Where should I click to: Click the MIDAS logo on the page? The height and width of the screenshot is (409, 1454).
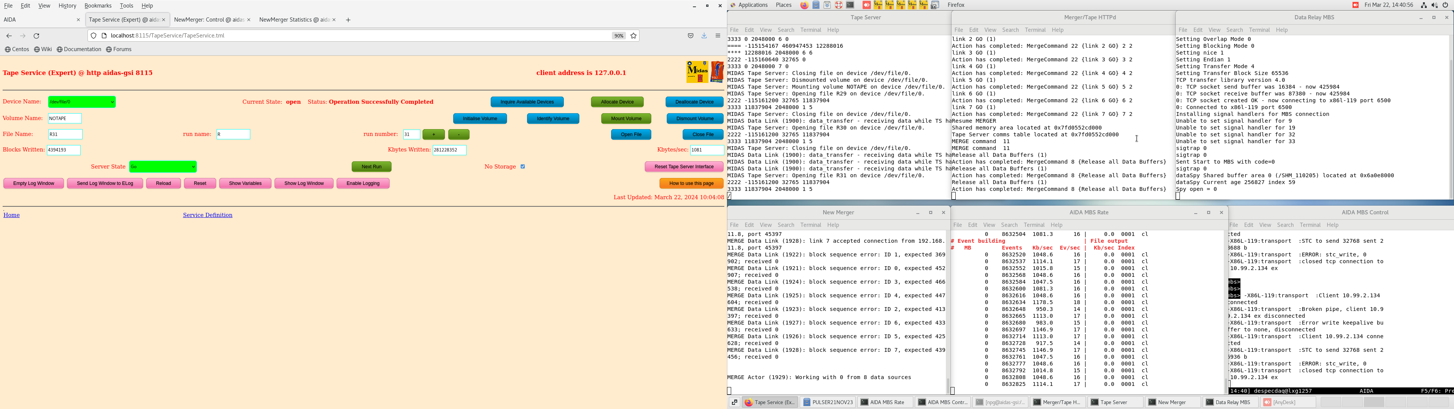[x=697, y=72]
